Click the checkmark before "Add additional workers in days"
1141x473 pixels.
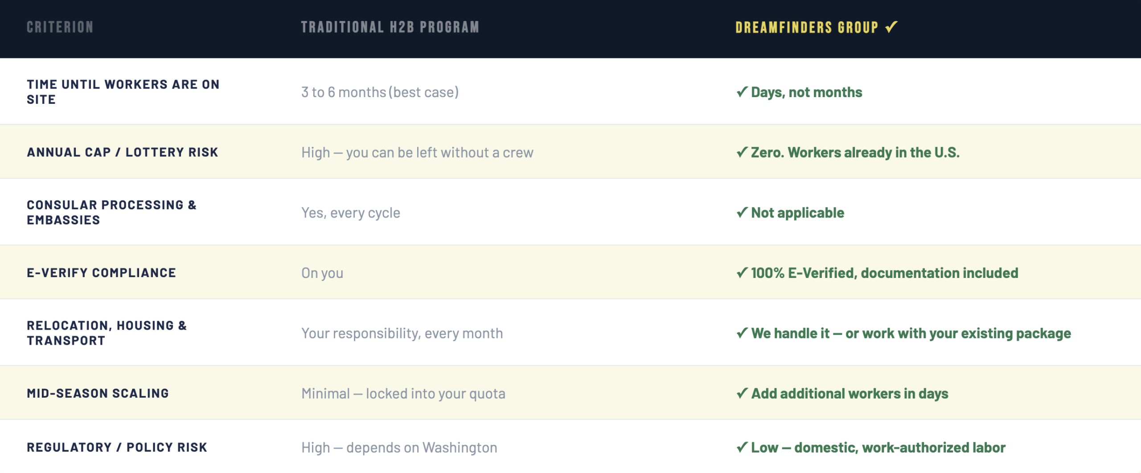click(x=742, y=393)
